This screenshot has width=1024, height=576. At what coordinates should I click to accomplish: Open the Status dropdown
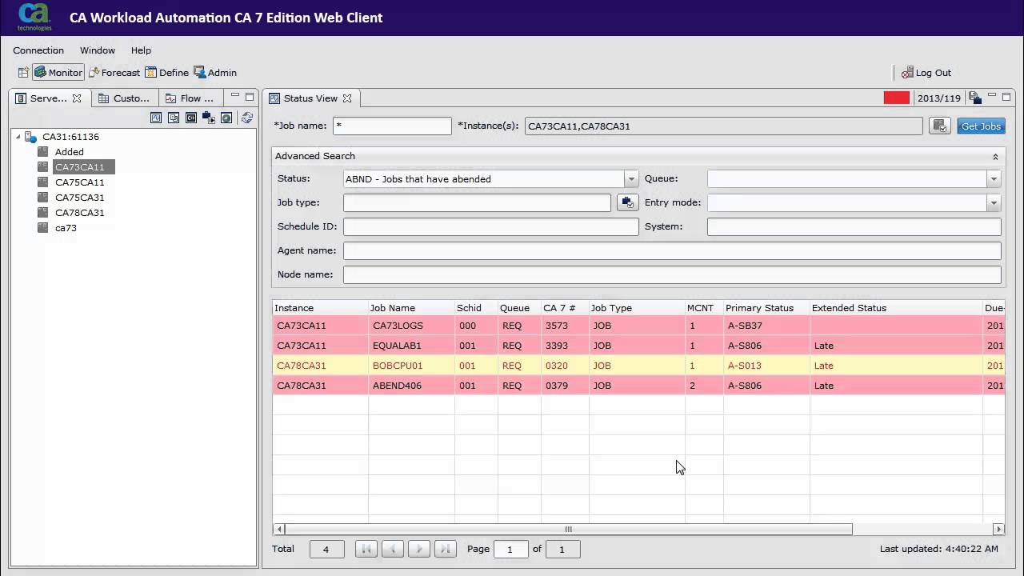631,179
